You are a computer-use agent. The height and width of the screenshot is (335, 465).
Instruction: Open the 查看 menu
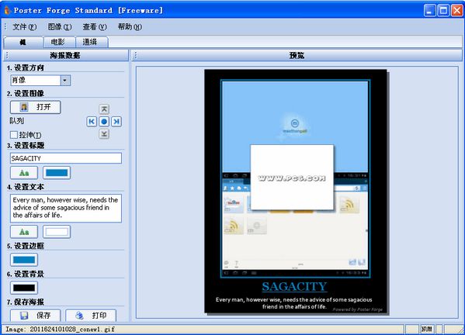(95, 27)
